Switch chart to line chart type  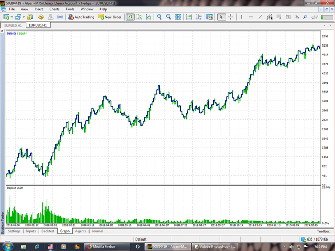coord(148,17)
